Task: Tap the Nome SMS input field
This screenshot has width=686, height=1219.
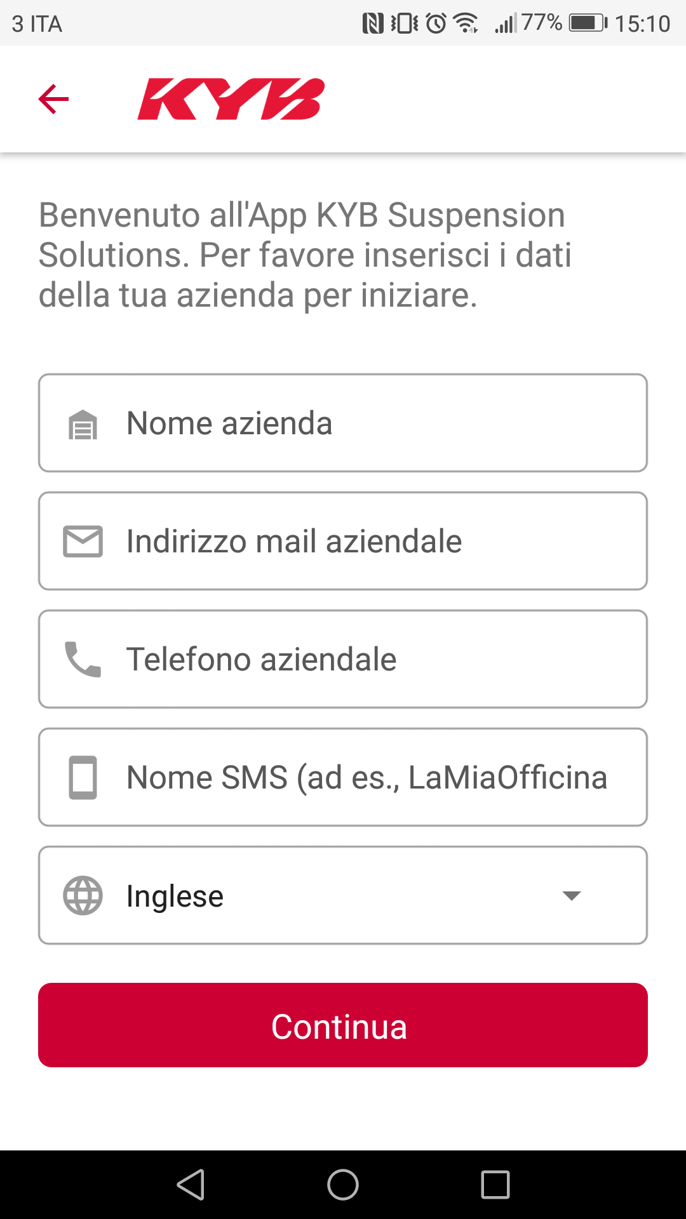Action: tap(381, 777)
